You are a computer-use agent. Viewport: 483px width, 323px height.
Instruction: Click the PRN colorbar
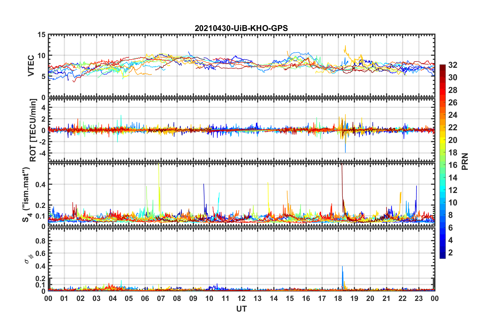[x=442, y=162]
